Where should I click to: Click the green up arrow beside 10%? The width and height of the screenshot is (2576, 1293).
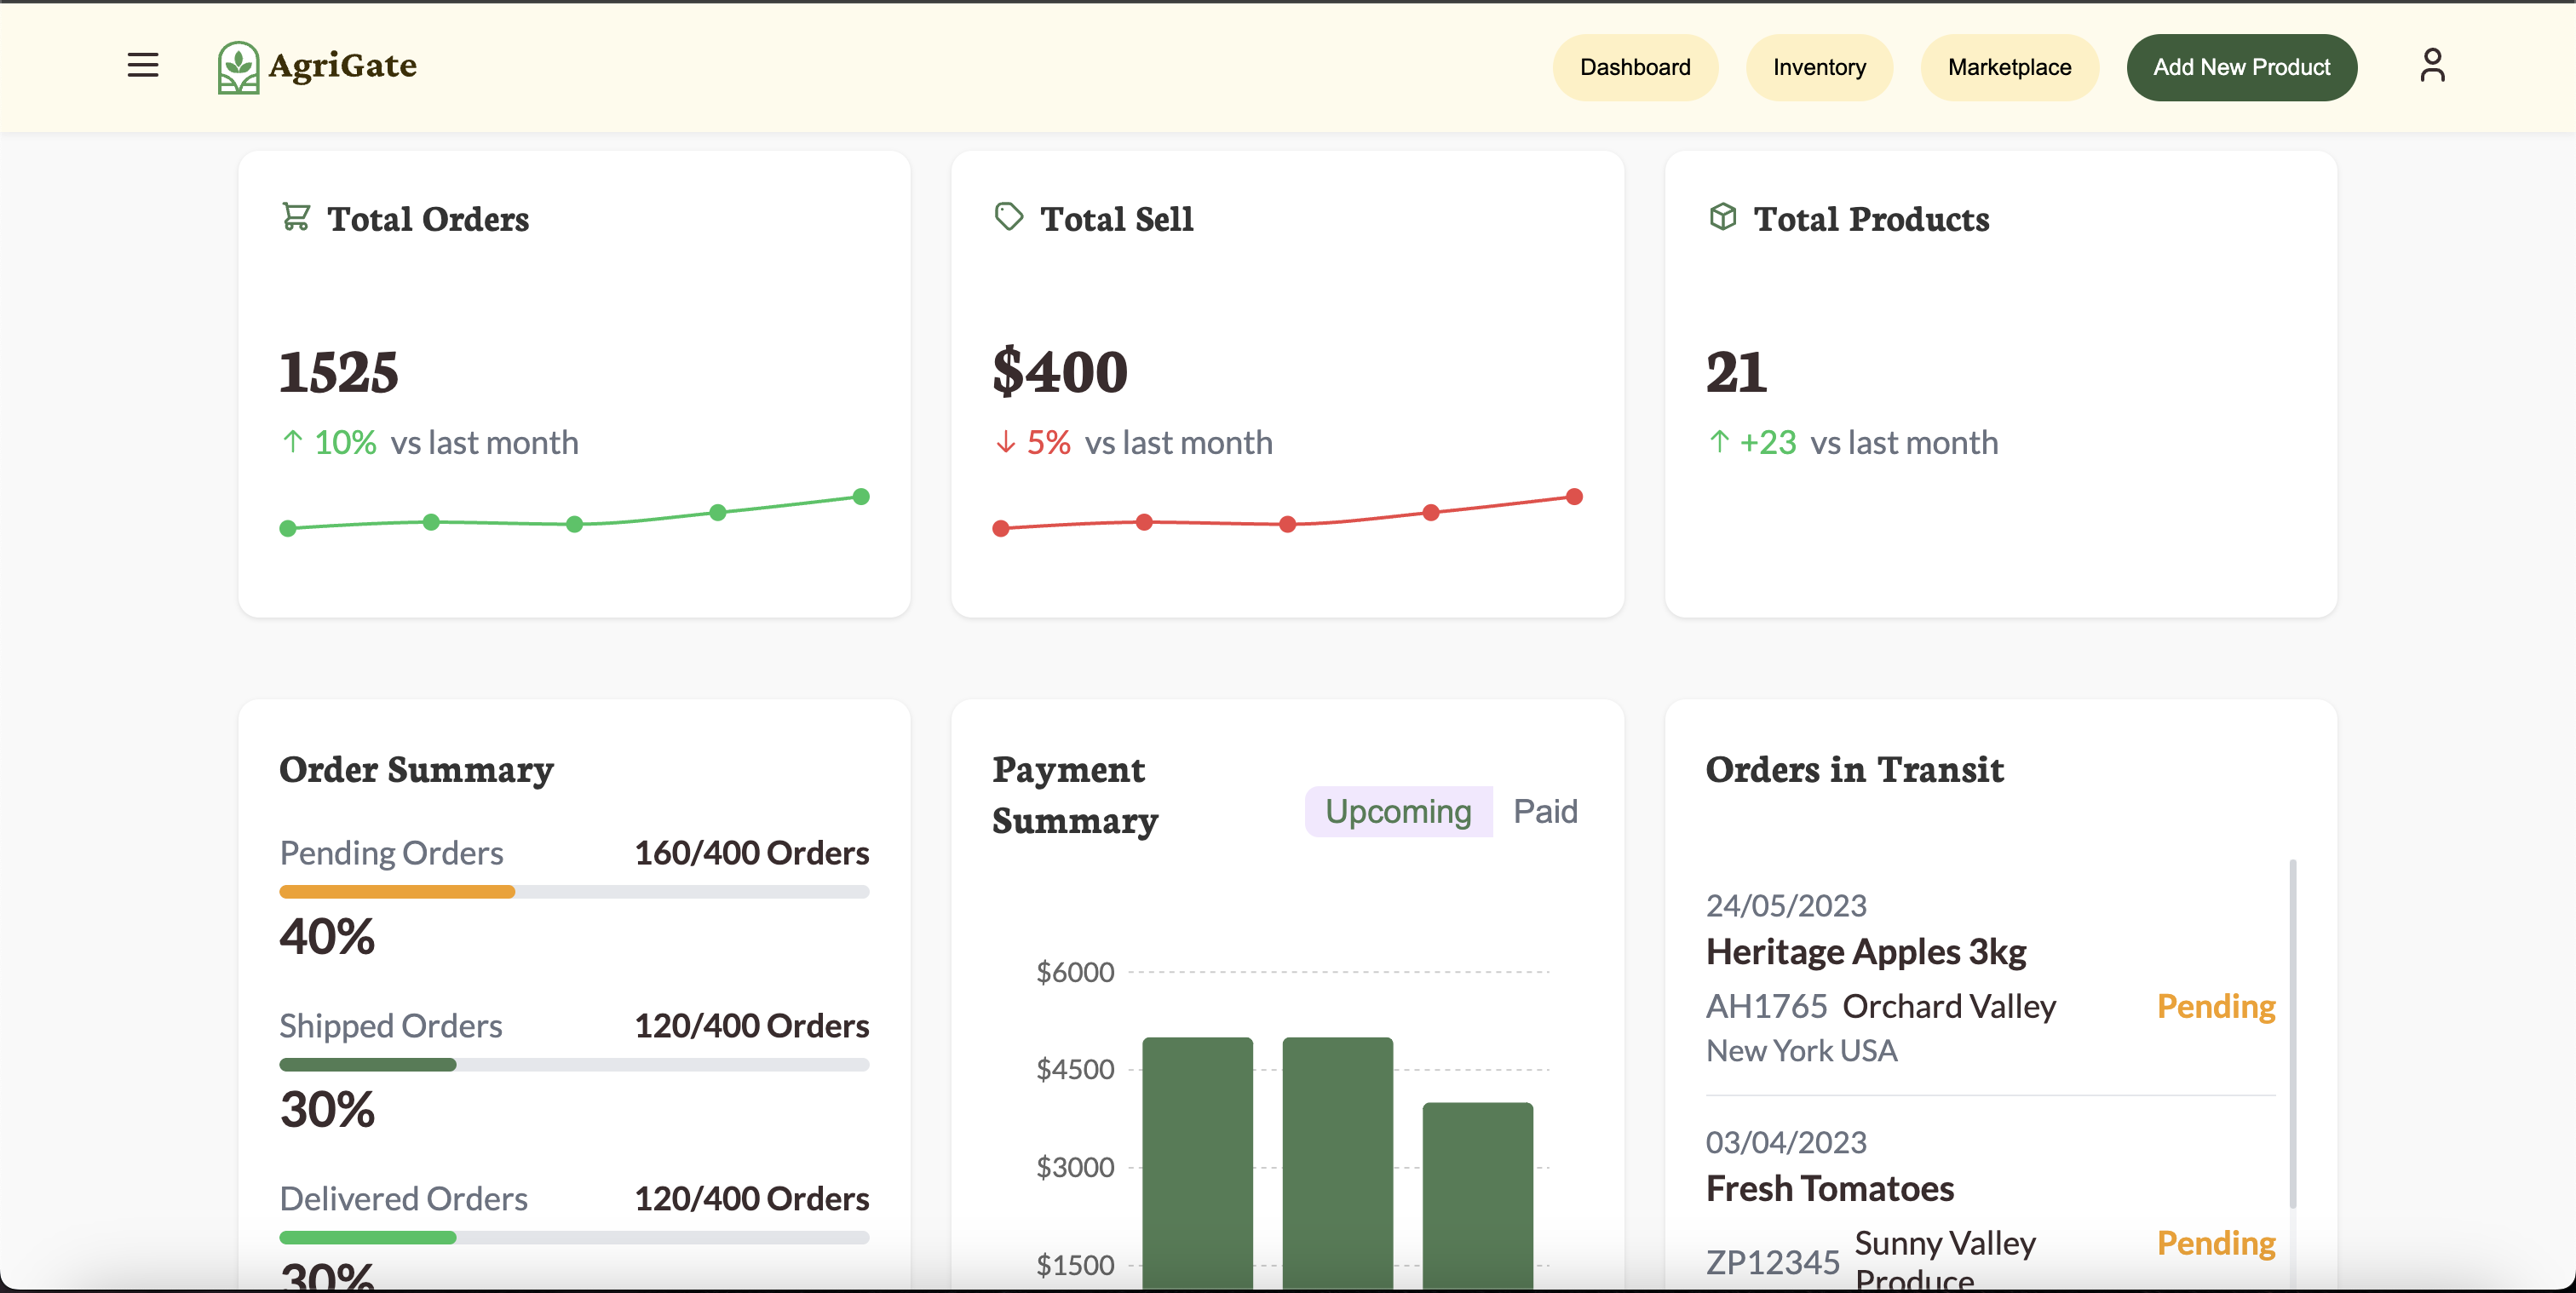click(292, 442)
